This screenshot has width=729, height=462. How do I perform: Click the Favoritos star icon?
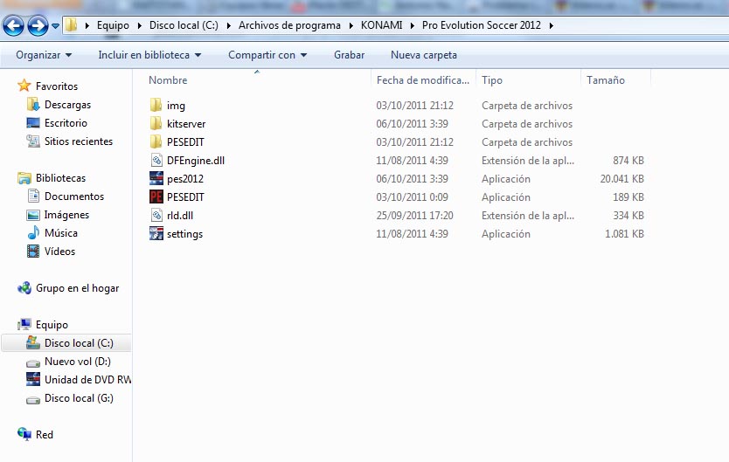tap(24, 86)
